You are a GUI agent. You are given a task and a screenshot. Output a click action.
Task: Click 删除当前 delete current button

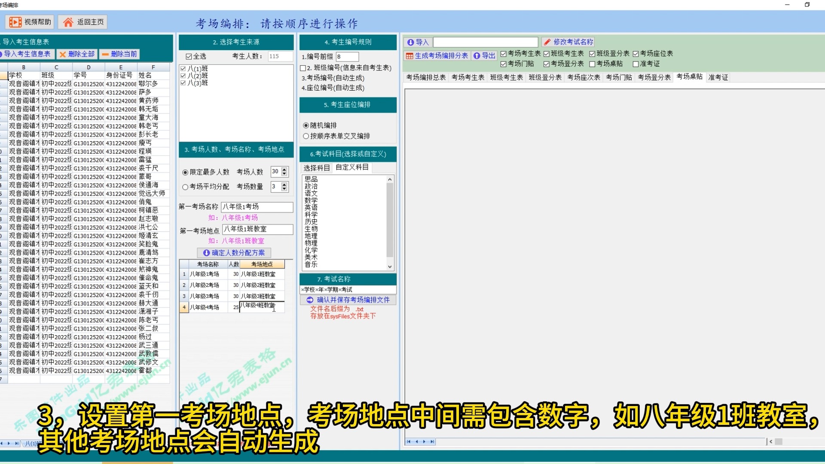click(119, 54)
